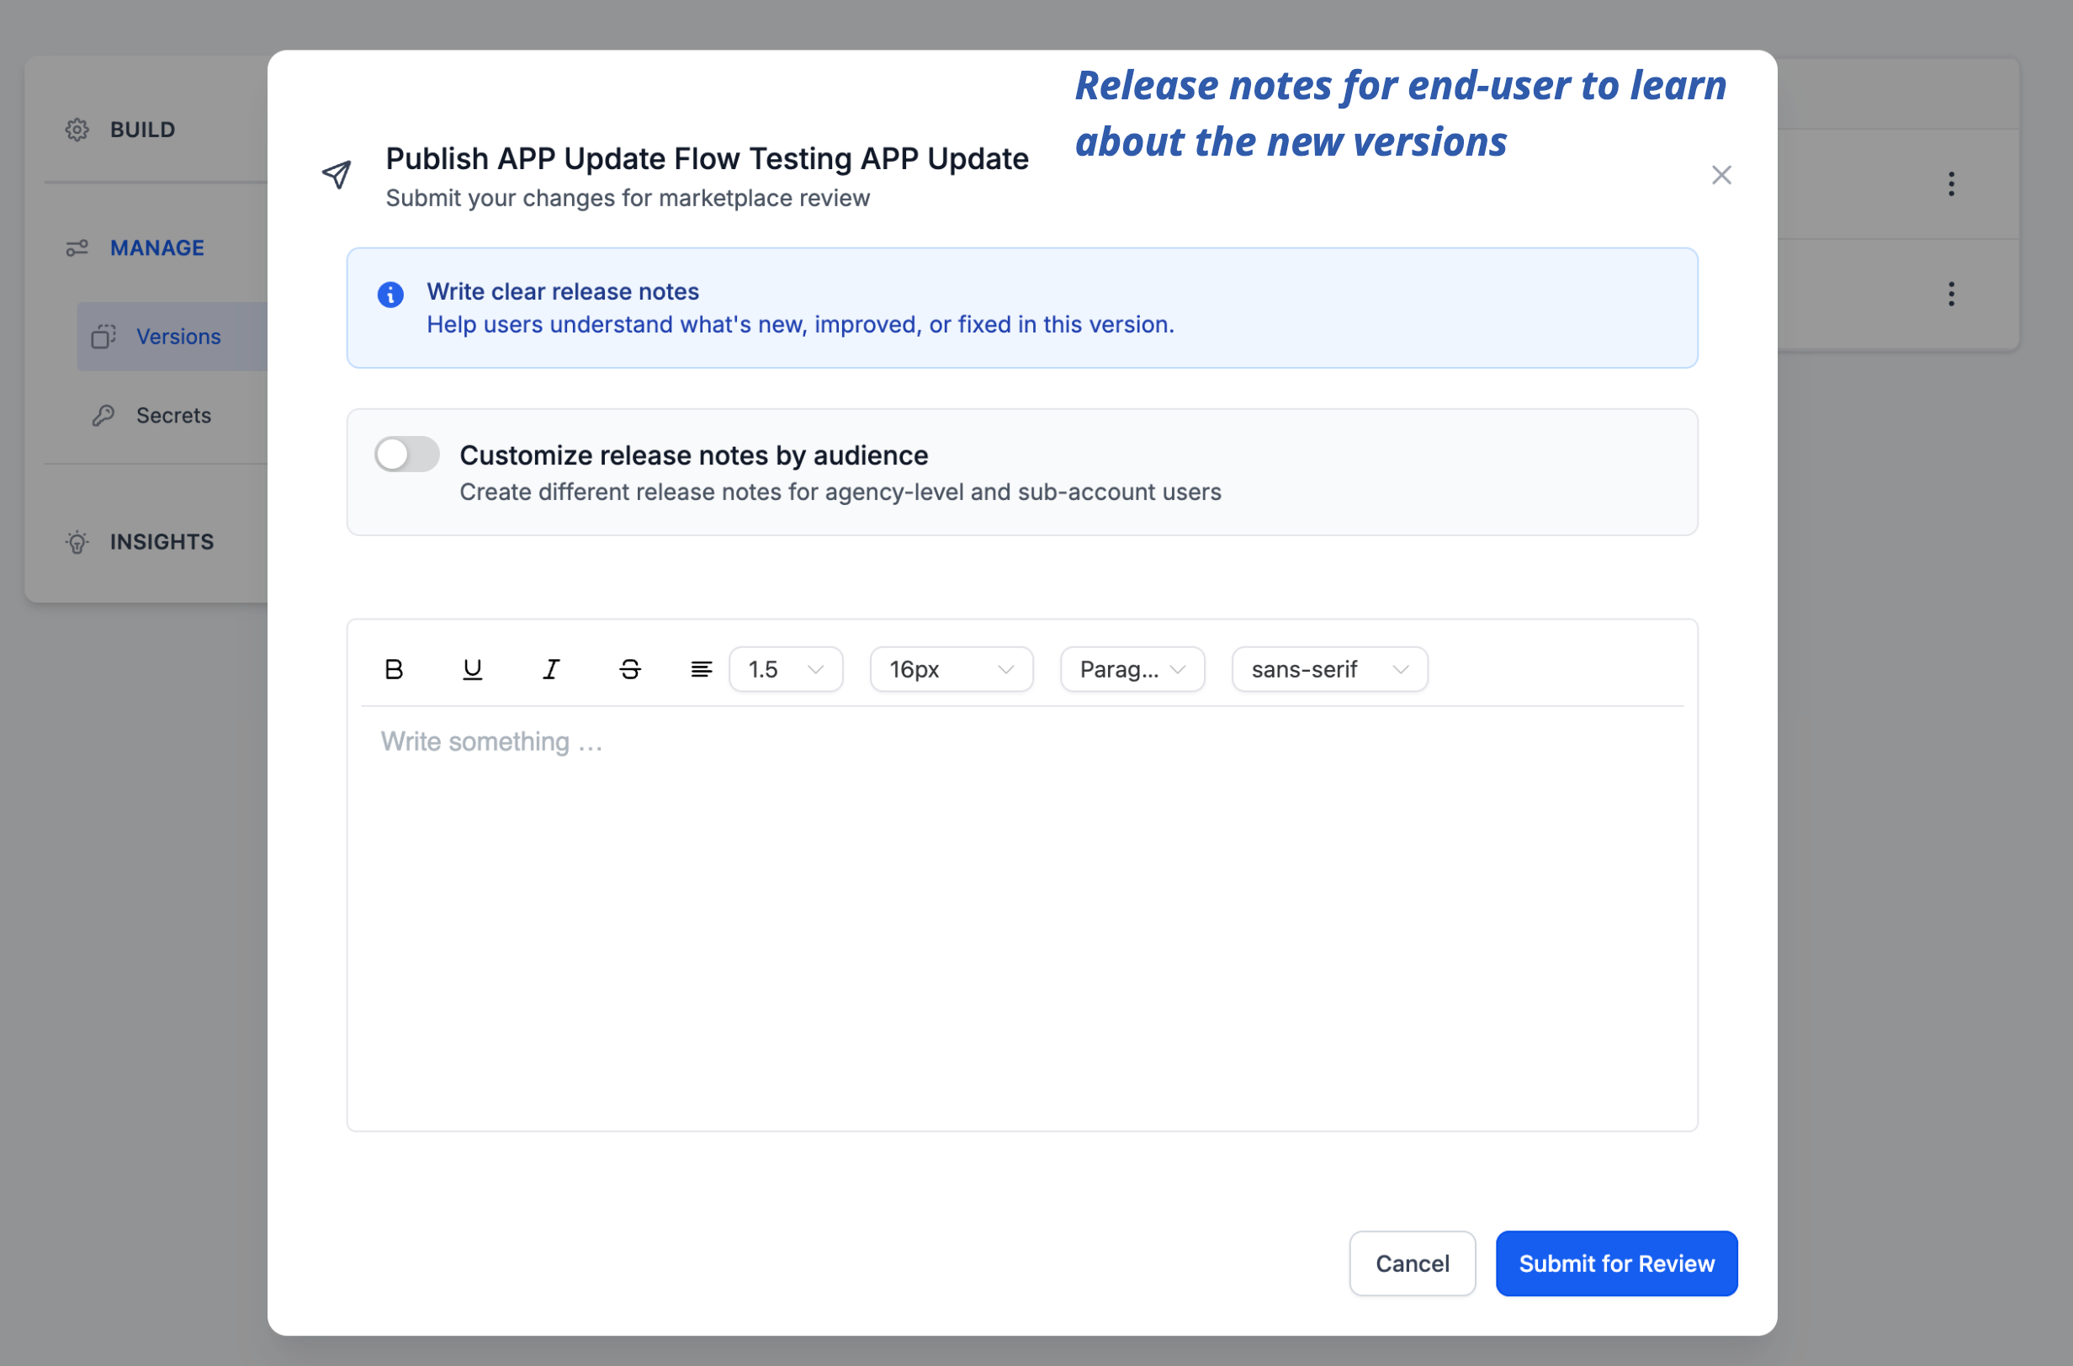This screenshot has height=1366, width=2073.
Task: Expand the Paragraph style dropdown
Action: [1132, 669]
